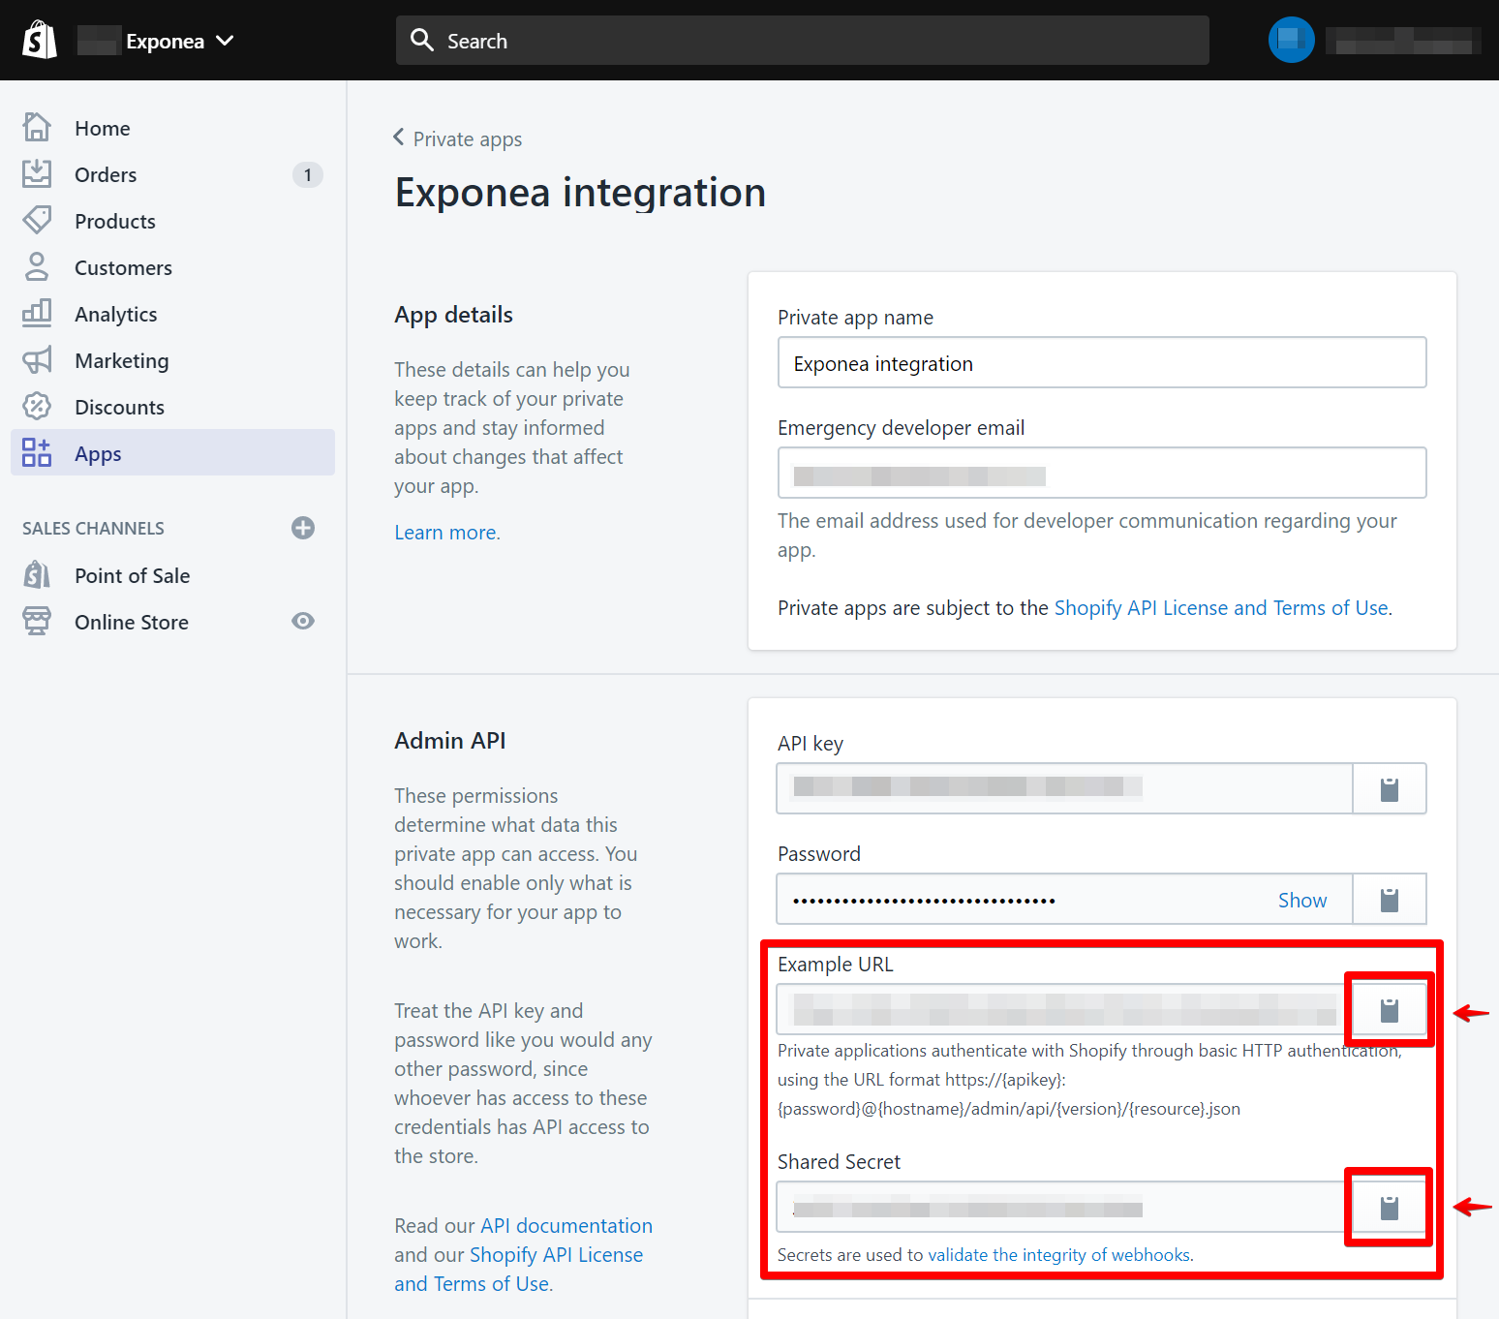Open the API documentation link

tap(566, 1226)
